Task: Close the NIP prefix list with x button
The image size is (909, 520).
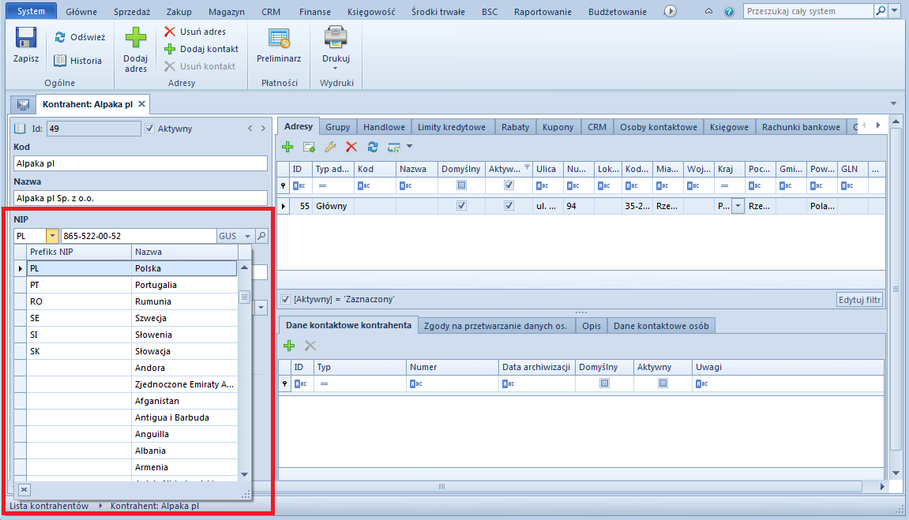Action: 24,490
